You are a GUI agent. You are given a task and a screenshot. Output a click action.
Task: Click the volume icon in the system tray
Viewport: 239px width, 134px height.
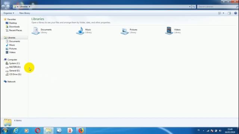[220, 131]
